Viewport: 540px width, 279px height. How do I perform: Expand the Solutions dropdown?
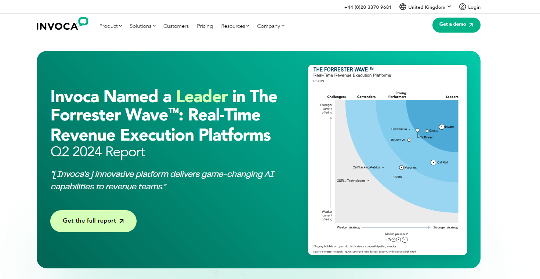click(x=143, y=26)
